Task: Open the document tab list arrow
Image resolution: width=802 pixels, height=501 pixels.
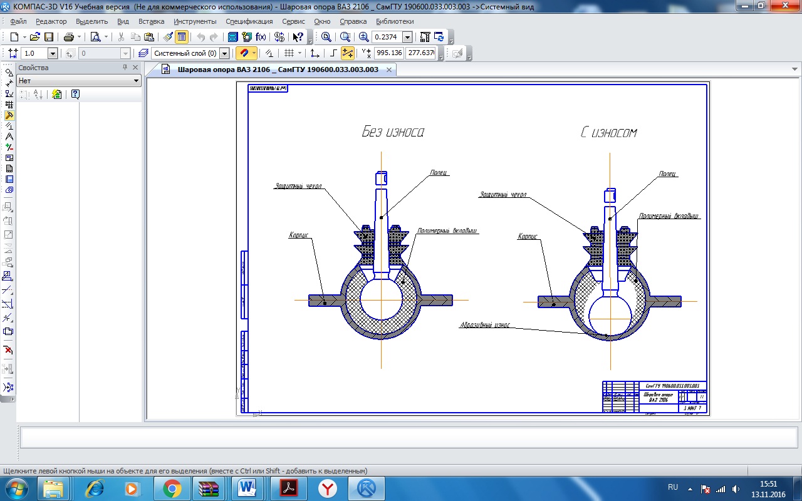Action: coord(794,70)
